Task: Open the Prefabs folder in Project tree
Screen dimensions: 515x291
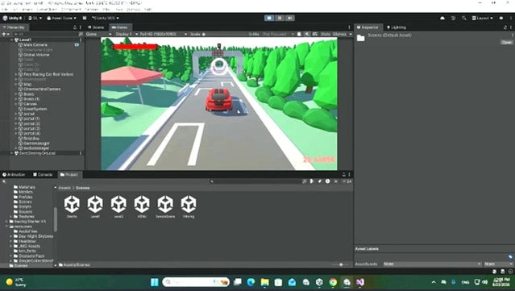Action: click(x=23, y=197)
